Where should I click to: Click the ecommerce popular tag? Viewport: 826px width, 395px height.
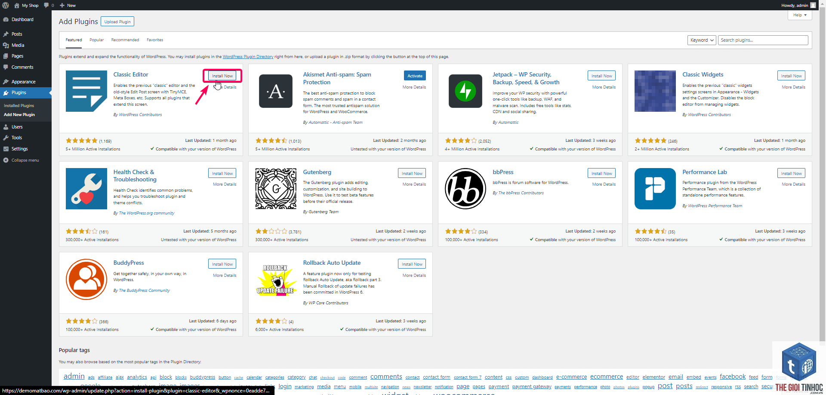(606, 377)
